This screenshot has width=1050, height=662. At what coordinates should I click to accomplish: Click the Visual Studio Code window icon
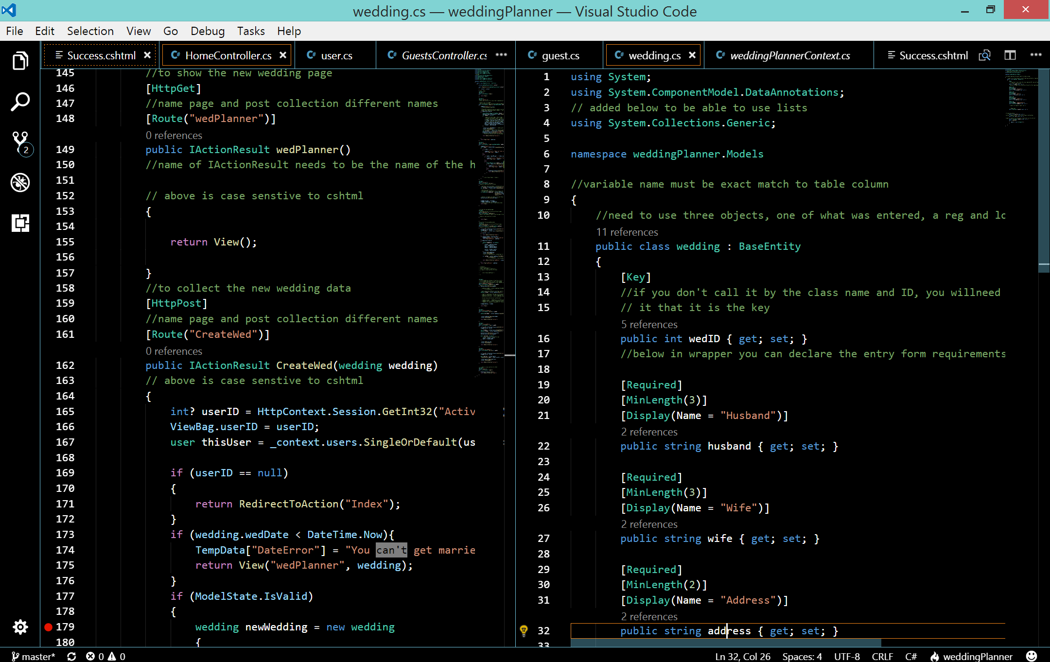(9, 10)
